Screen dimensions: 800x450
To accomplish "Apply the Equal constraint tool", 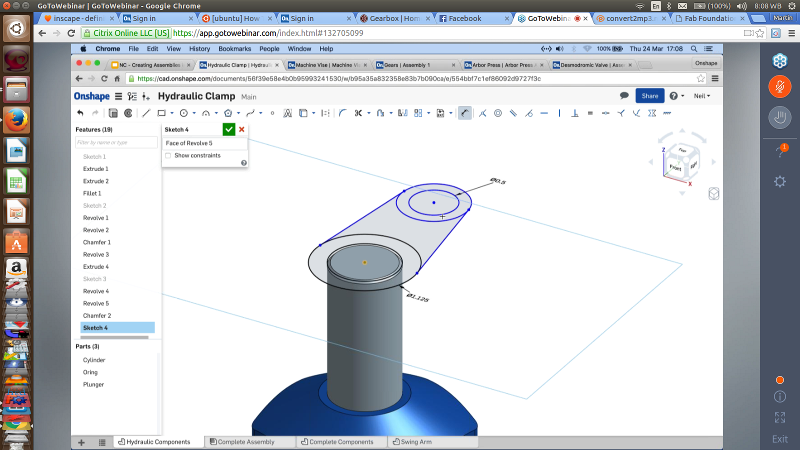I will point(590,113).
